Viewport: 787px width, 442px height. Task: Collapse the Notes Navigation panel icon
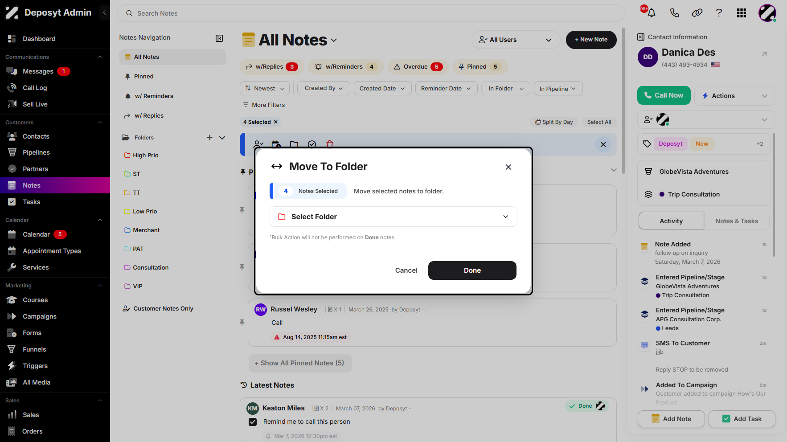219,38
